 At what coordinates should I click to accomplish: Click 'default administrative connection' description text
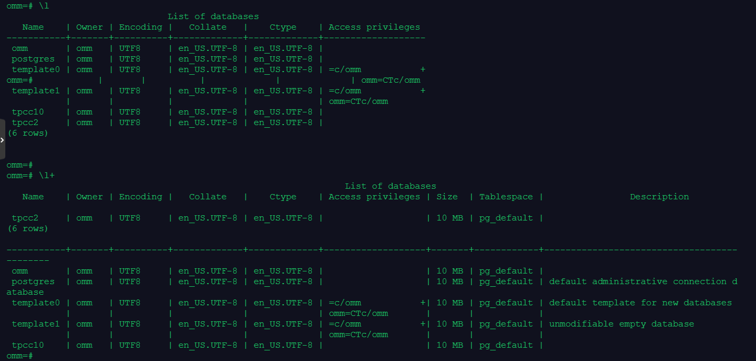click(x=637, y=281)
